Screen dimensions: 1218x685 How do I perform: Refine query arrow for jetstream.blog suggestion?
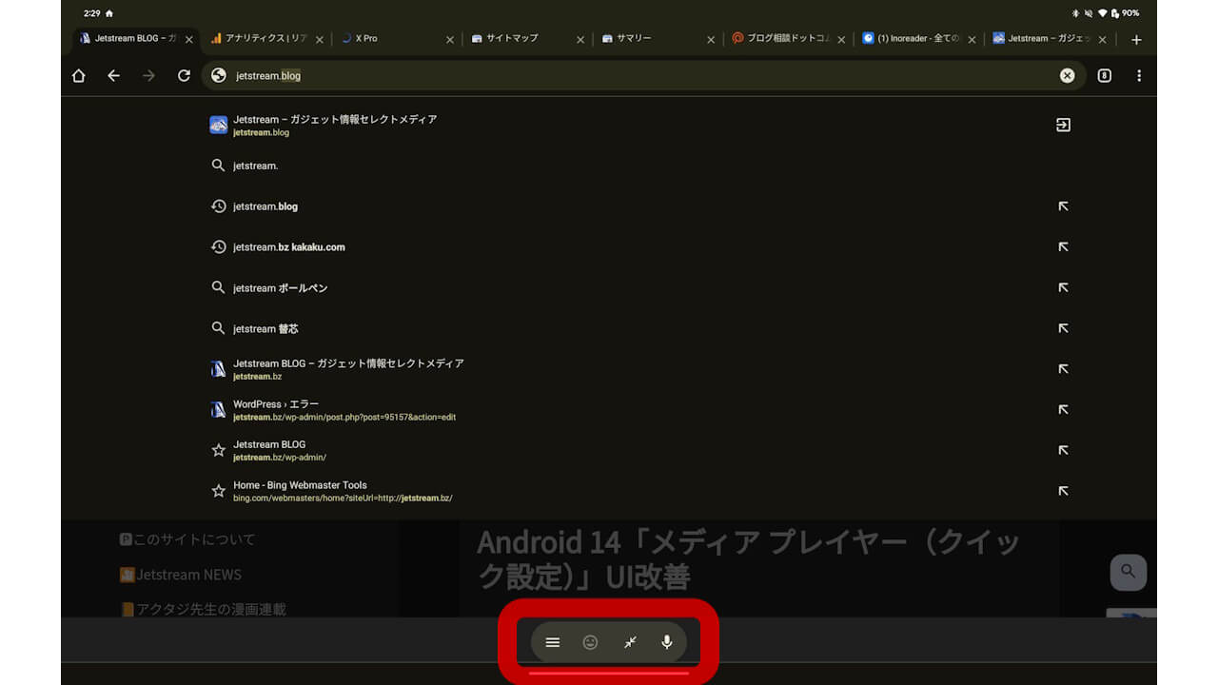pos(1063,206)
